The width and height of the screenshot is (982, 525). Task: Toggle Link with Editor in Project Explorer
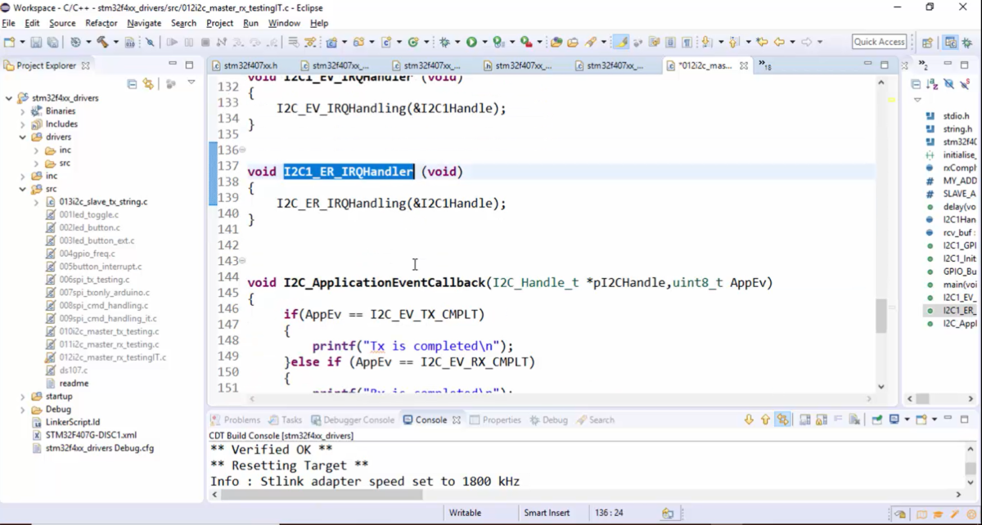[148, 83]
